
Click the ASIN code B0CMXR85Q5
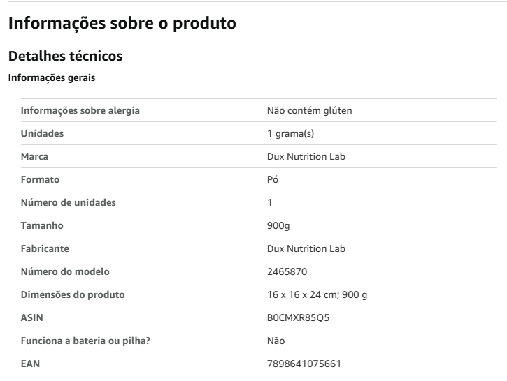click(x=299, y=317)
